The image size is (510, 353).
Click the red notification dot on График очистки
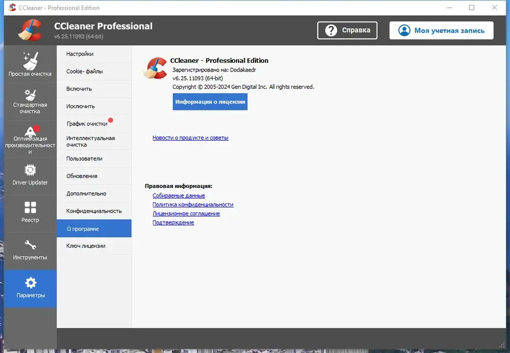[111, 120]
